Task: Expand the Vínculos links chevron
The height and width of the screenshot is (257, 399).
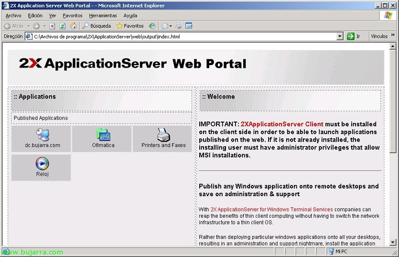Action: [393, 35]
